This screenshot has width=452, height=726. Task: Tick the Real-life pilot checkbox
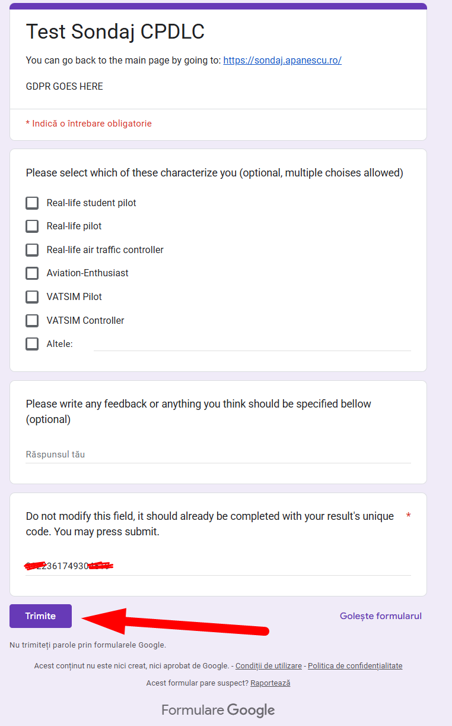[32, 226]
